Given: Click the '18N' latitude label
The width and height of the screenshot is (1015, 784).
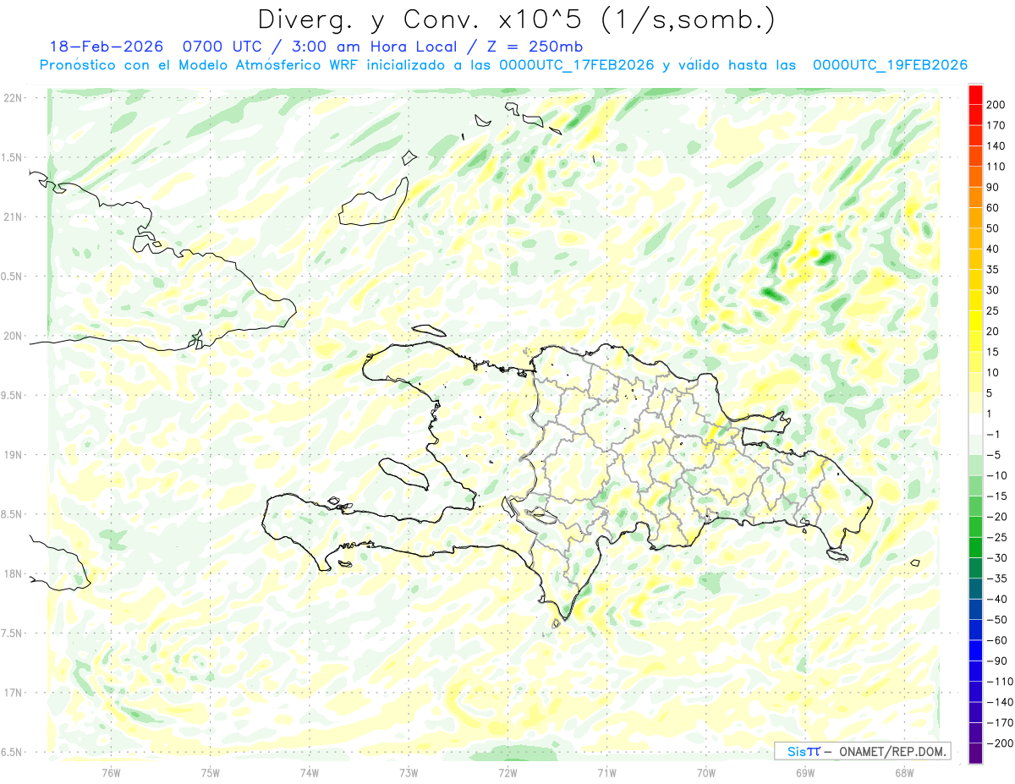Looking at the screenshot, I should coord(13,574).
